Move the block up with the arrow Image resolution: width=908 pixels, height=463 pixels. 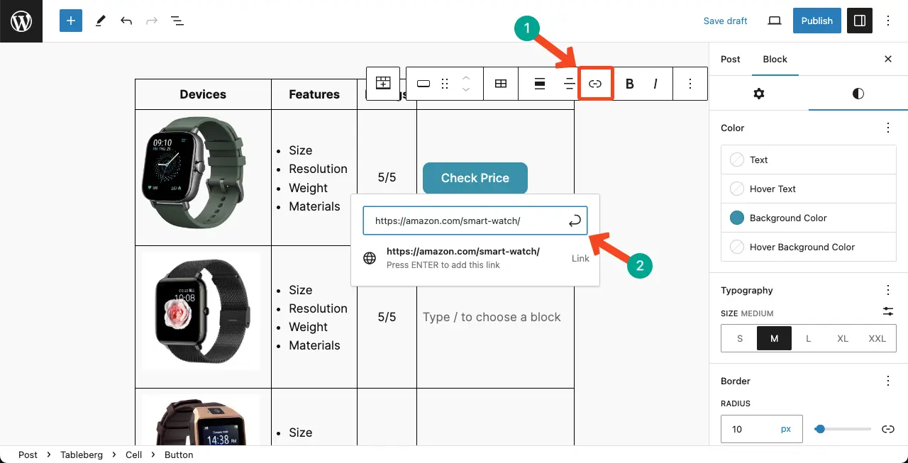click(x=466, y=78)
